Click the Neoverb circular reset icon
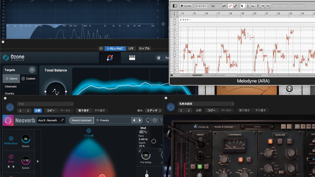This screenshot has height=177, width=315. coord(148,120)
